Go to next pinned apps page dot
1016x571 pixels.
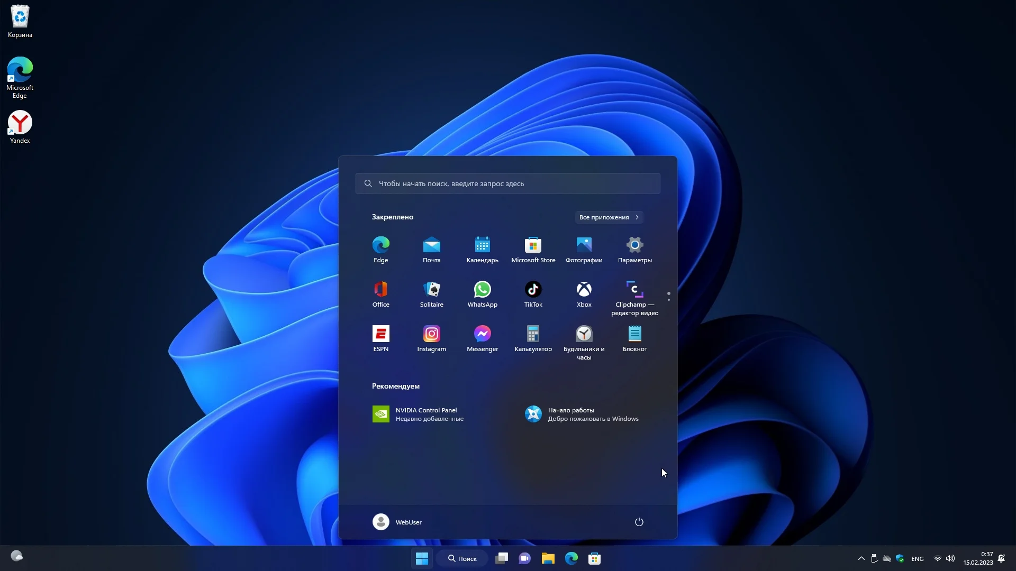point(669,300)
